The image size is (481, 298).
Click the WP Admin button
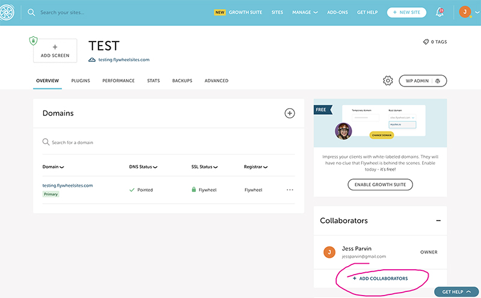(423, 81)
